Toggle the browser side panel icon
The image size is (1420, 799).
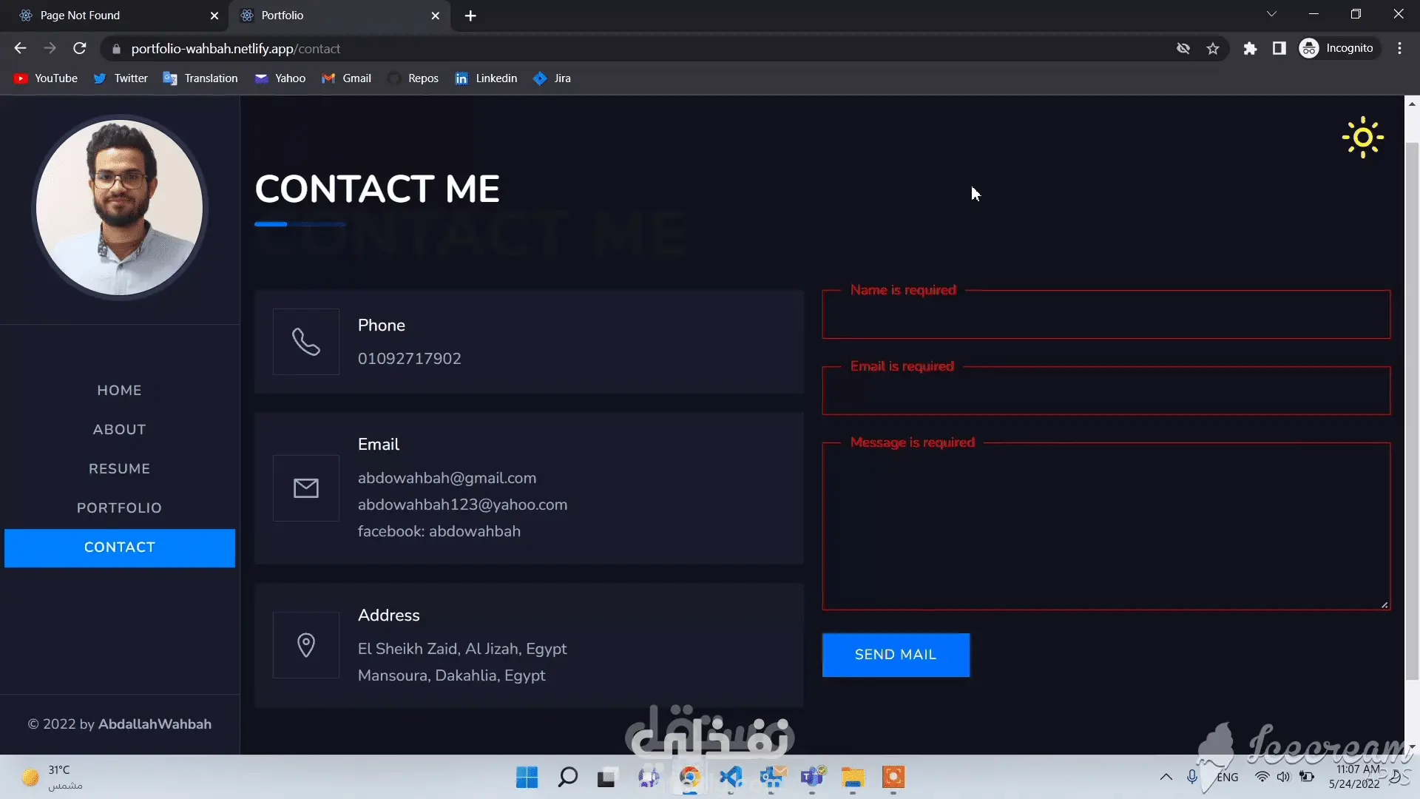click(1279, 49)
